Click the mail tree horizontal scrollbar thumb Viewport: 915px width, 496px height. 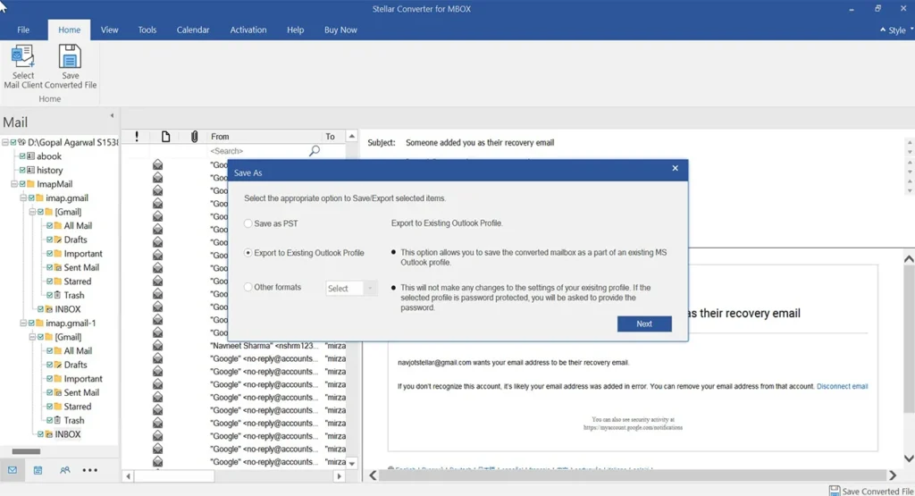pyautogui.click(x=26, y=451)
